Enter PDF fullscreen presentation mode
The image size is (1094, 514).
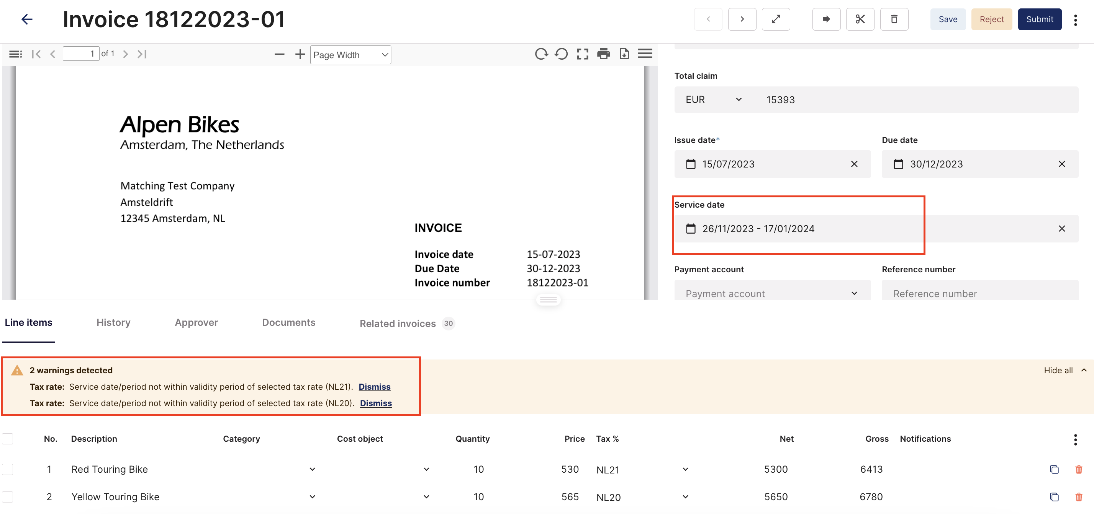(x=582, y=54)
